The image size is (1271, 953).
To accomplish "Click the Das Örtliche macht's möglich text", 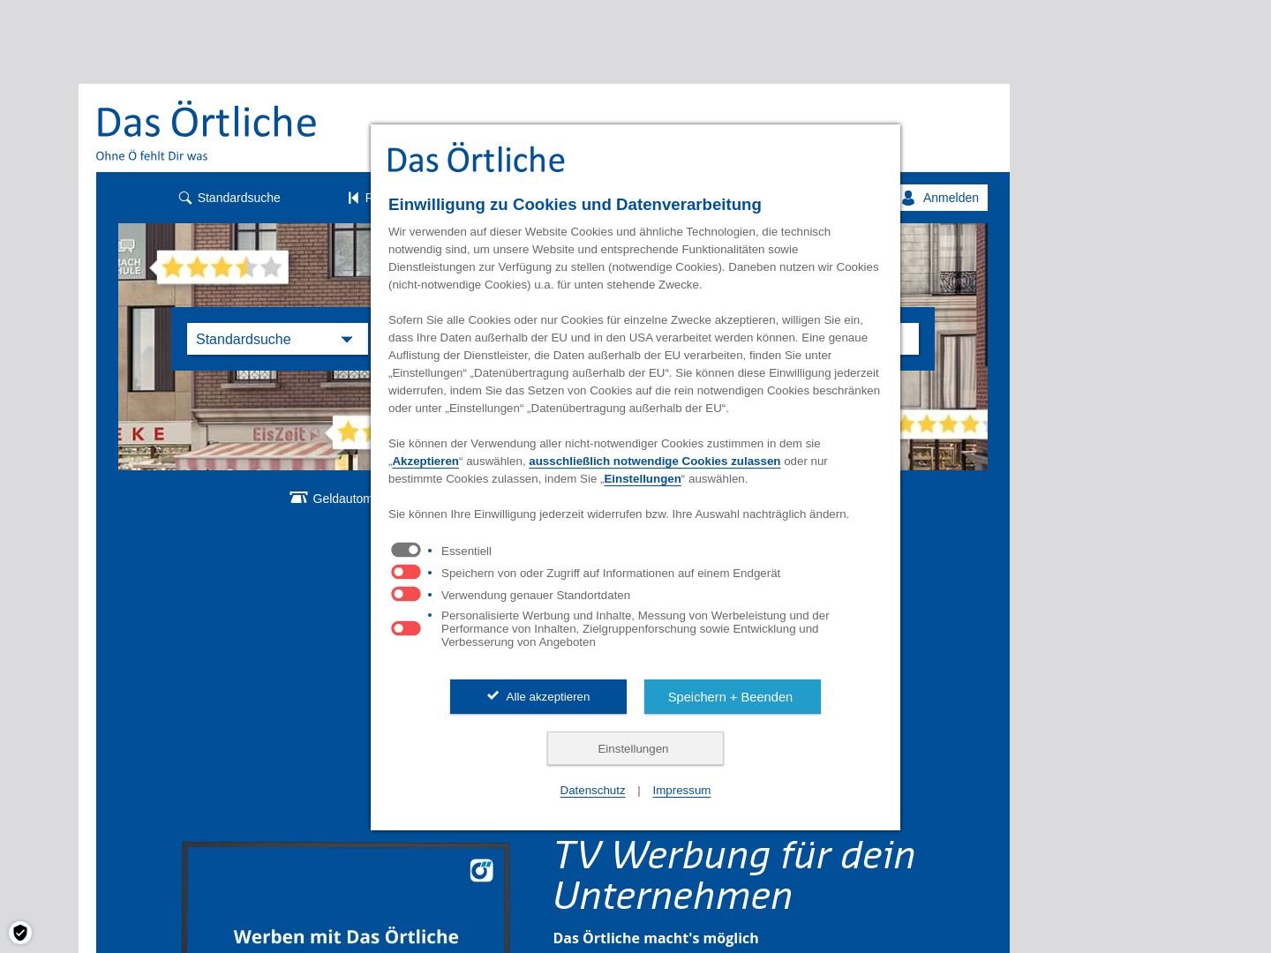I will pos(656,938).
